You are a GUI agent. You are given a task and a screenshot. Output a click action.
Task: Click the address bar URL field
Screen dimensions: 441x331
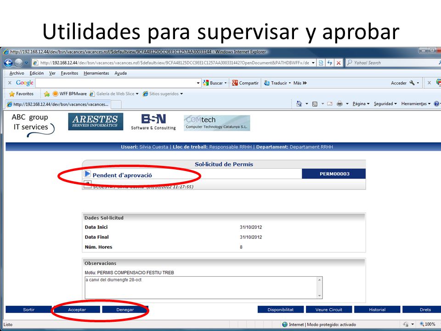click(171, 63)
